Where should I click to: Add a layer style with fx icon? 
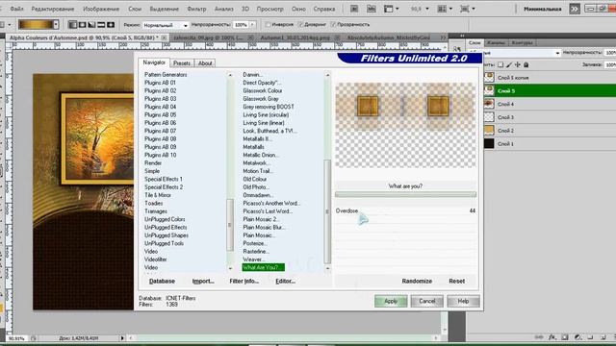[x=552, y=337]
